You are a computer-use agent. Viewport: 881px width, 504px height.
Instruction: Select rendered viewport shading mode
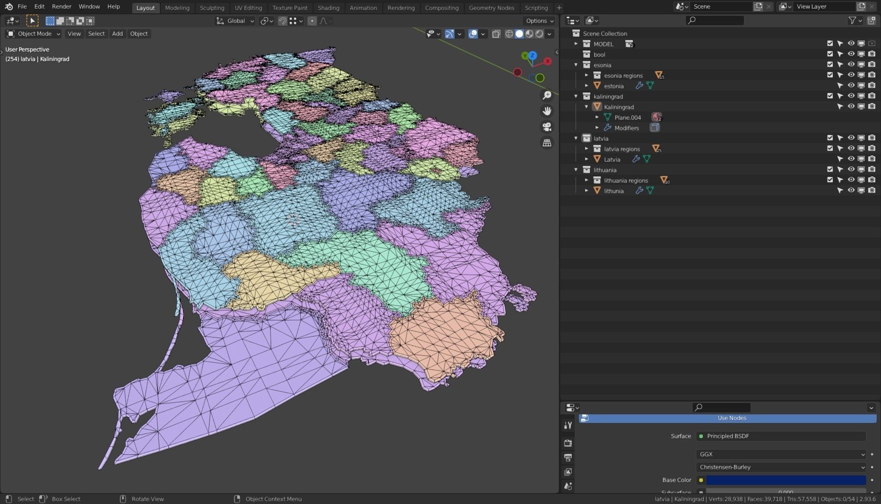click(x=539, y=34)
